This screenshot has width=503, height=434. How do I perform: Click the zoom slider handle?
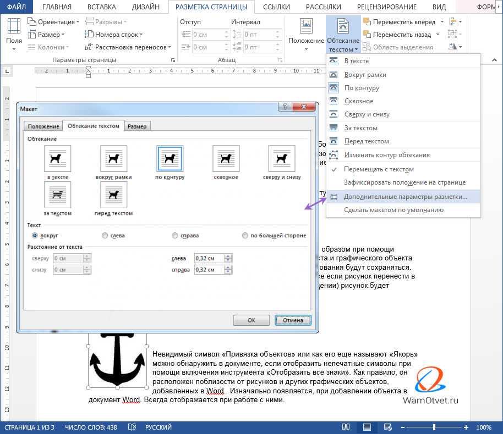[434, 427]
